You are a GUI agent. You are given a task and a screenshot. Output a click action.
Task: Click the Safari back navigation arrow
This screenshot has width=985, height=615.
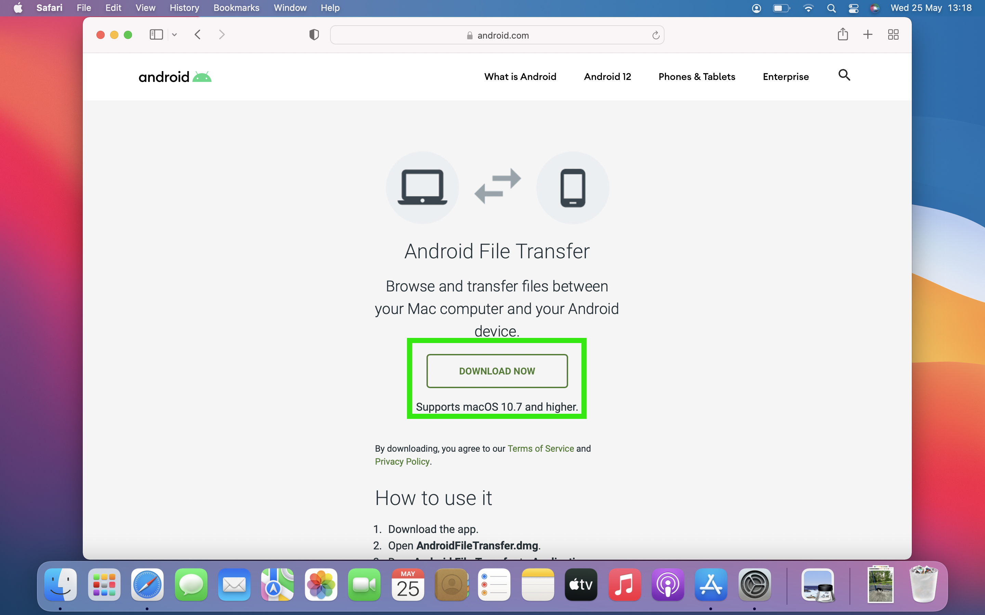(x=197, y=34)
